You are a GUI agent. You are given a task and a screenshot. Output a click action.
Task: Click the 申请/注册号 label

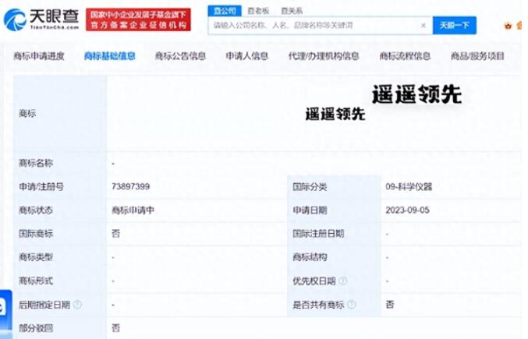pyautogui.click(x=41, y=186)
